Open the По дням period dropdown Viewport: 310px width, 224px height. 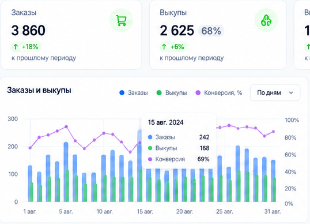pos(275,92)
